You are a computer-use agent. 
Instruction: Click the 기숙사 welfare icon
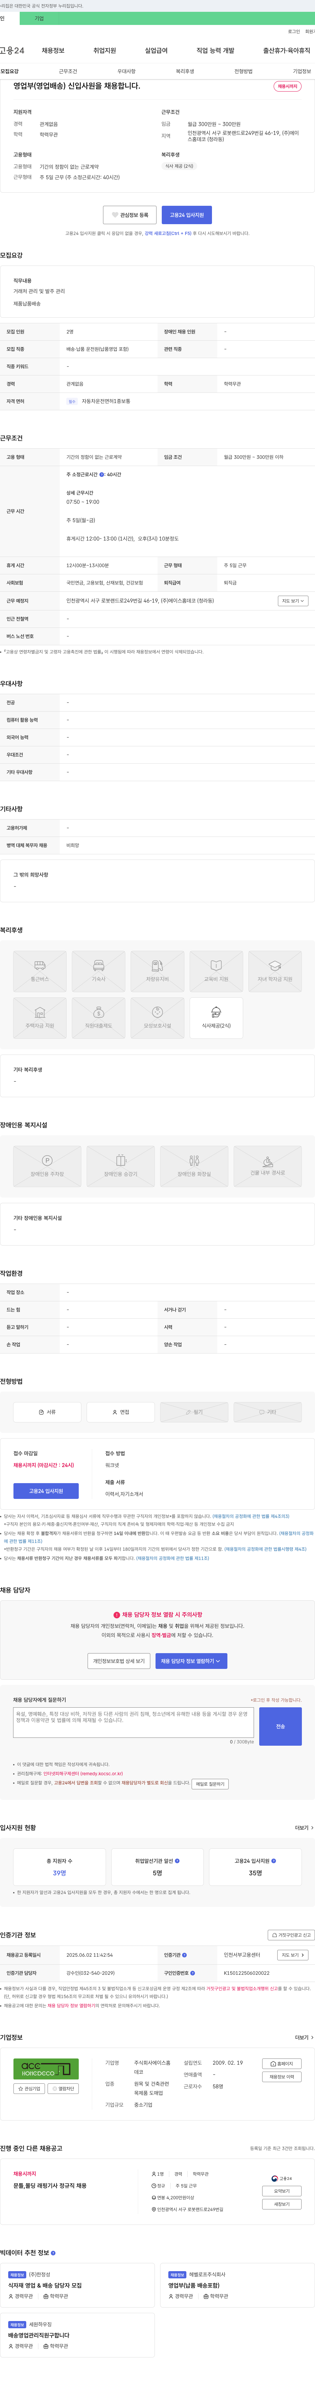tap(98, 971)
